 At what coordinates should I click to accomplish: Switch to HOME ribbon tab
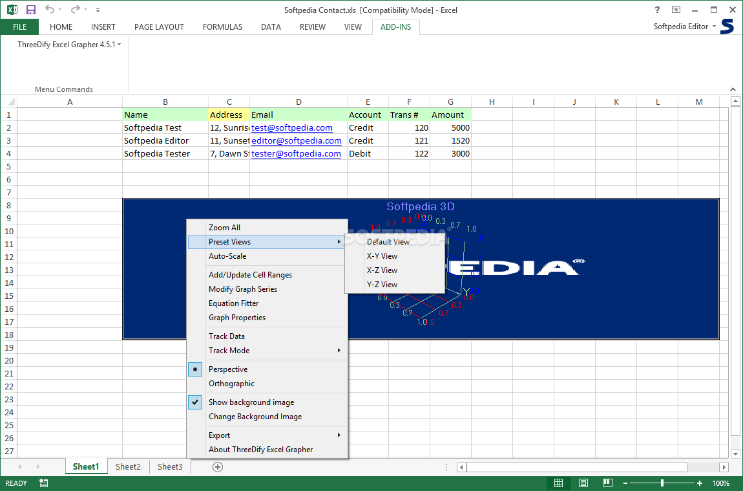61,27
